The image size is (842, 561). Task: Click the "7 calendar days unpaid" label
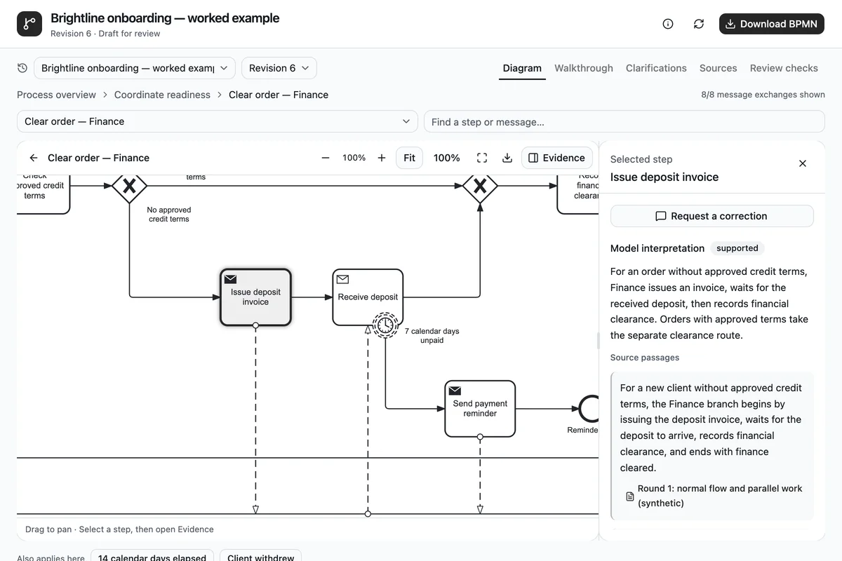tap(432, 336)
